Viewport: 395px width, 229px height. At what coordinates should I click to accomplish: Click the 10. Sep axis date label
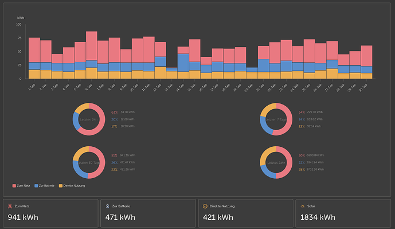coord(134,87)
